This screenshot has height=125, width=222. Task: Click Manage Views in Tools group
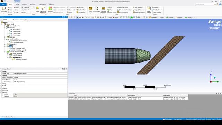[122, 7]
